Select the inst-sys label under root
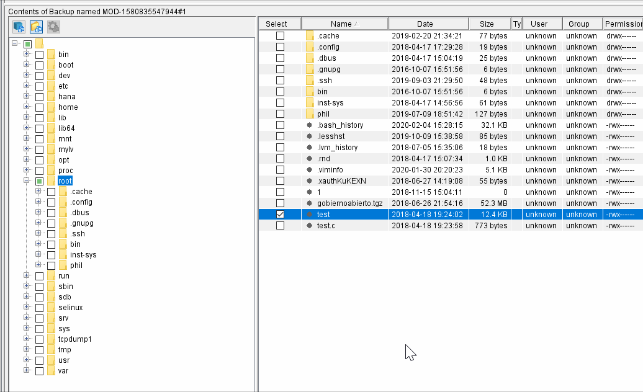The height and width of the screenshot is (392, 643). click(83, 255)
